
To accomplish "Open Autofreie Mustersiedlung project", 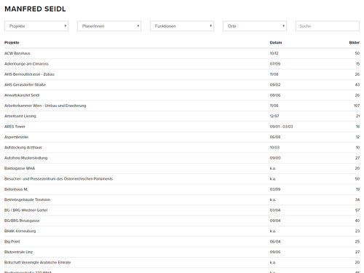I will (26, 158).
